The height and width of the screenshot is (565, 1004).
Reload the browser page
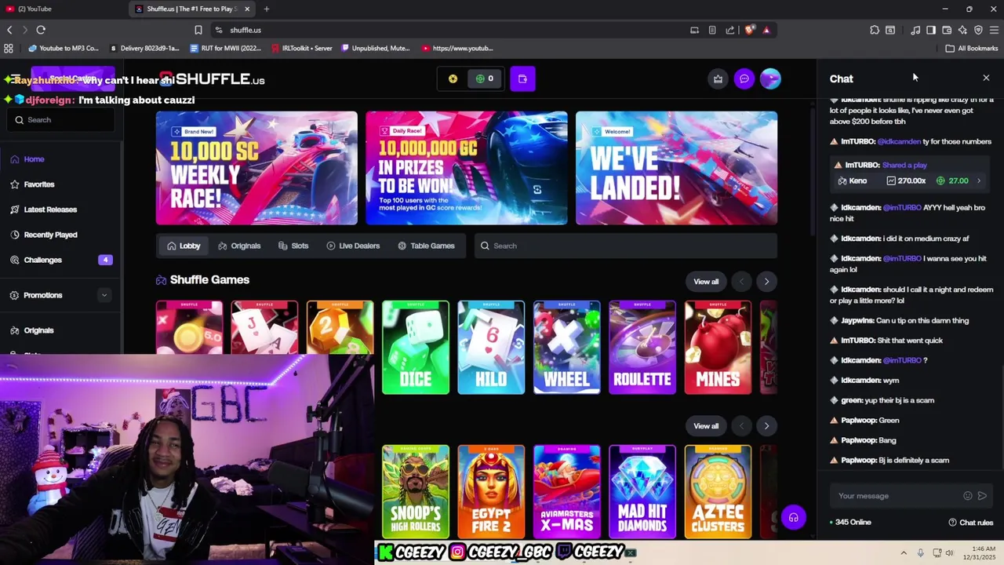click(41, 30)
